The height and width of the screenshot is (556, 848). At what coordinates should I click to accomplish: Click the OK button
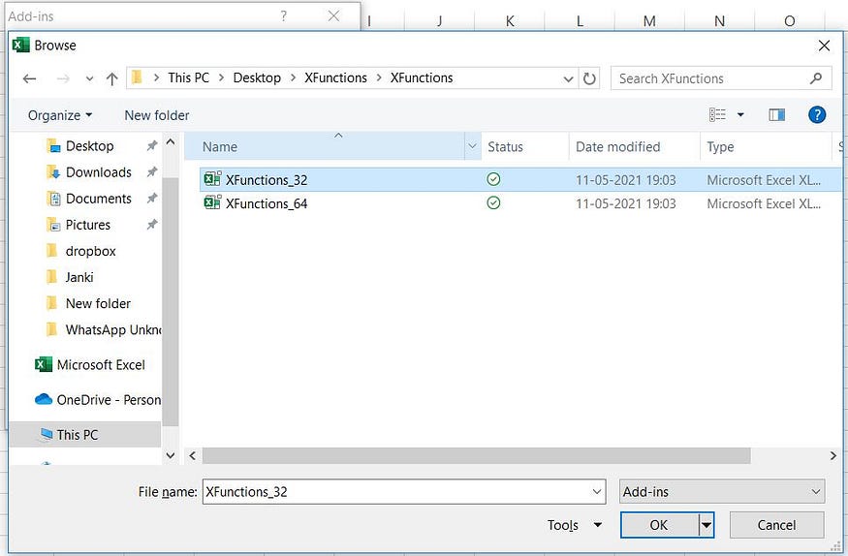click(659, 525)
